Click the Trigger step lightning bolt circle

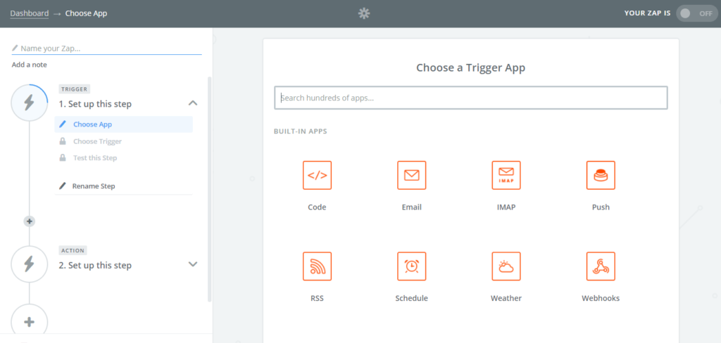click(30, 103)
